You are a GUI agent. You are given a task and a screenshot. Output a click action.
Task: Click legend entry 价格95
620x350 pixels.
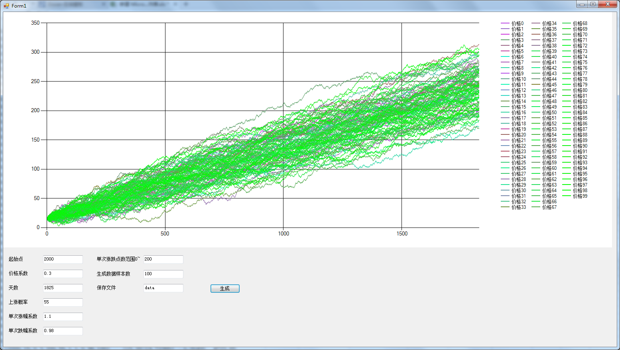575,174
